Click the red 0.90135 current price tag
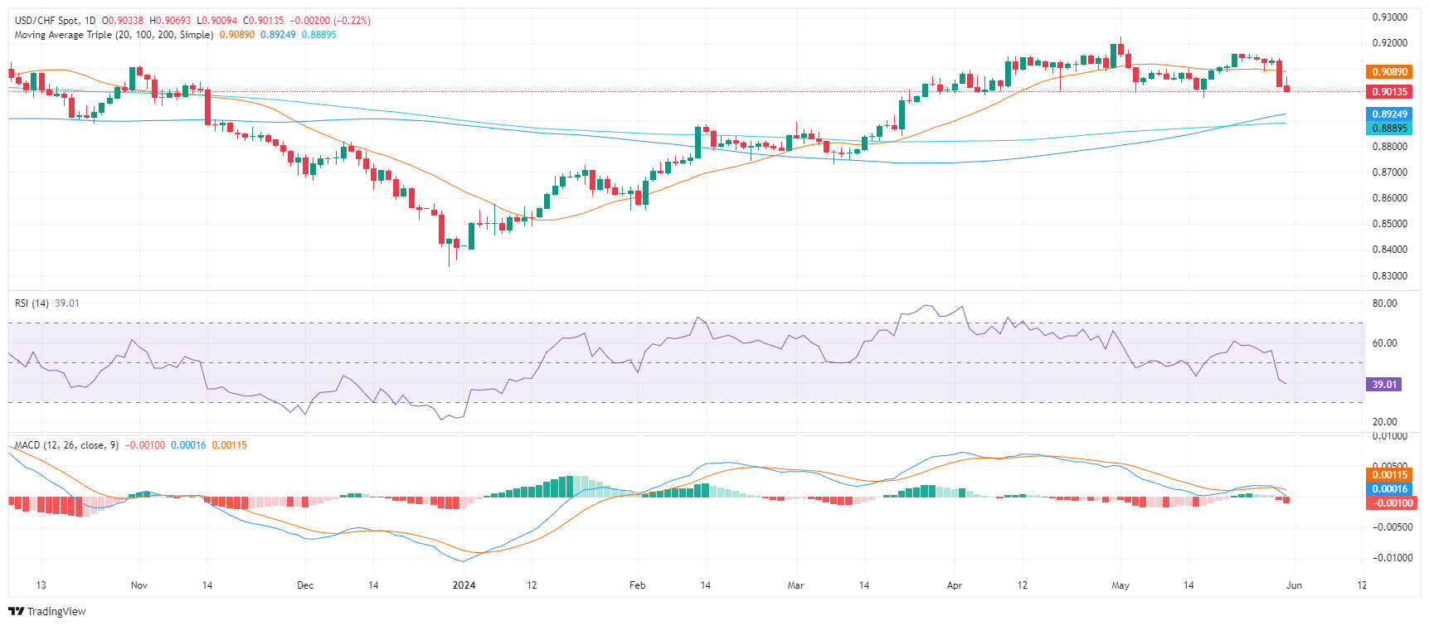The height and width of the screenshot is (626, 1429). pyautogui.click(x=1388, y=92)
